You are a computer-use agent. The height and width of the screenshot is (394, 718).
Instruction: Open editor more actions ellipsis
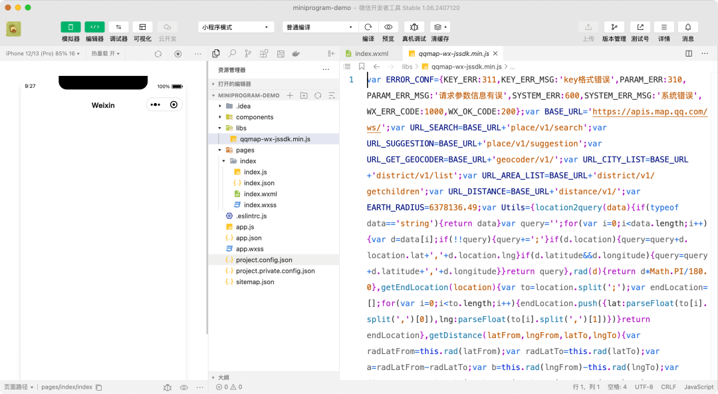click(x=705, y=54)
